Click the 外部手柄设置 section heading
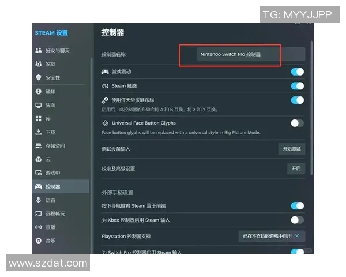Screen dimensions: 346x277 (118, 193)
